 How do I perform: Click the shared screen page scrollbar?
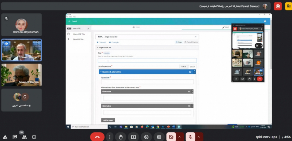(x=271, y=44)
